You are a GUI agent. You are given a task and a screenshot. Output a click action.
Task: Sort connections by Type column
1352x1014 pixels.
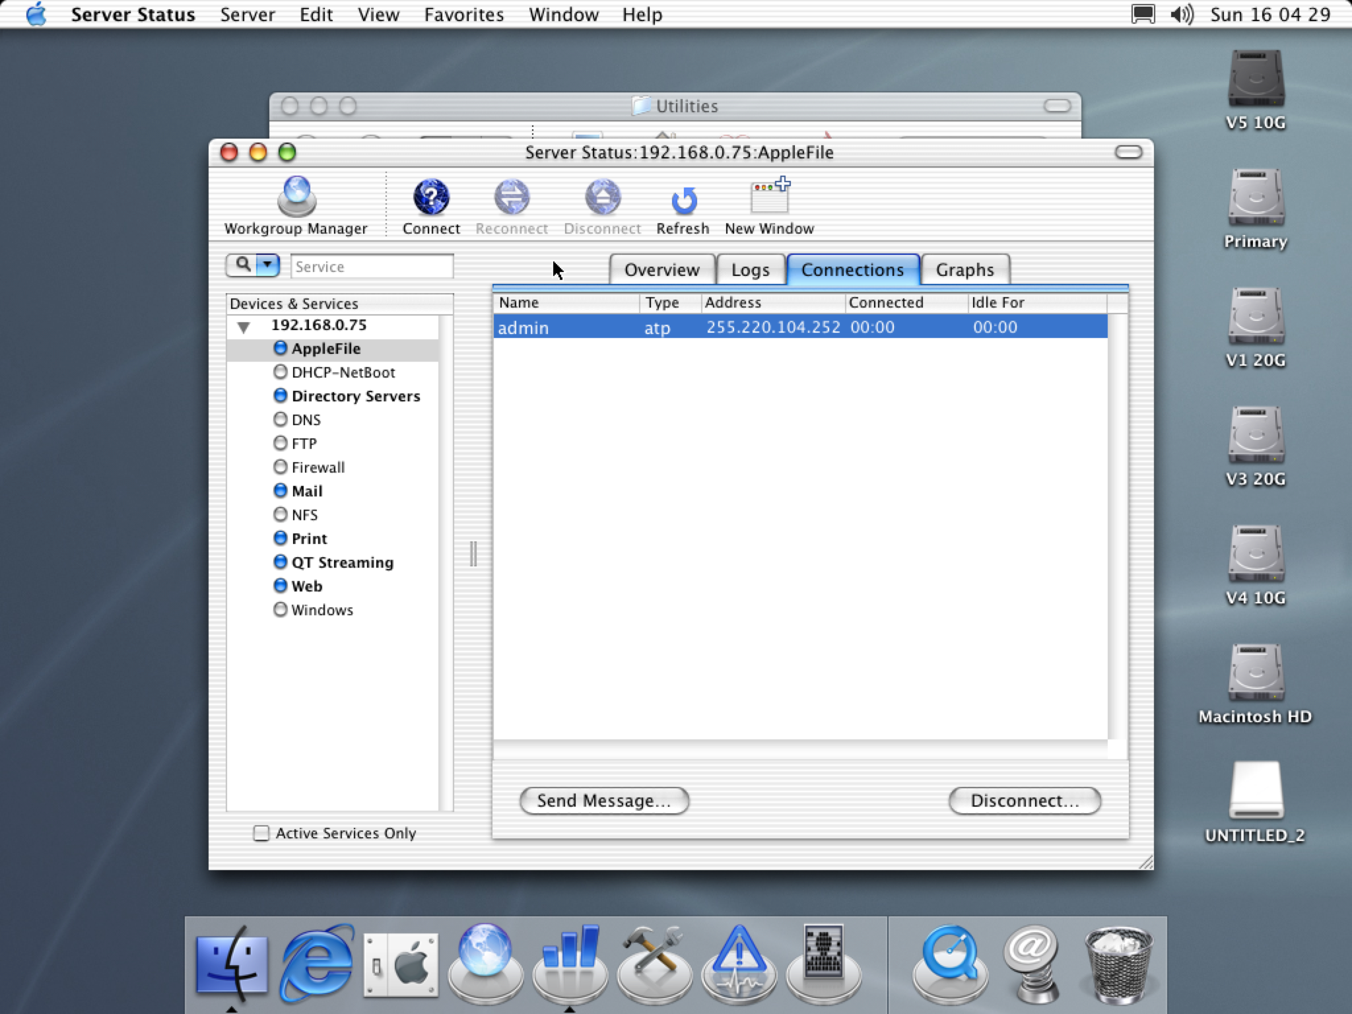pos(671,303)
